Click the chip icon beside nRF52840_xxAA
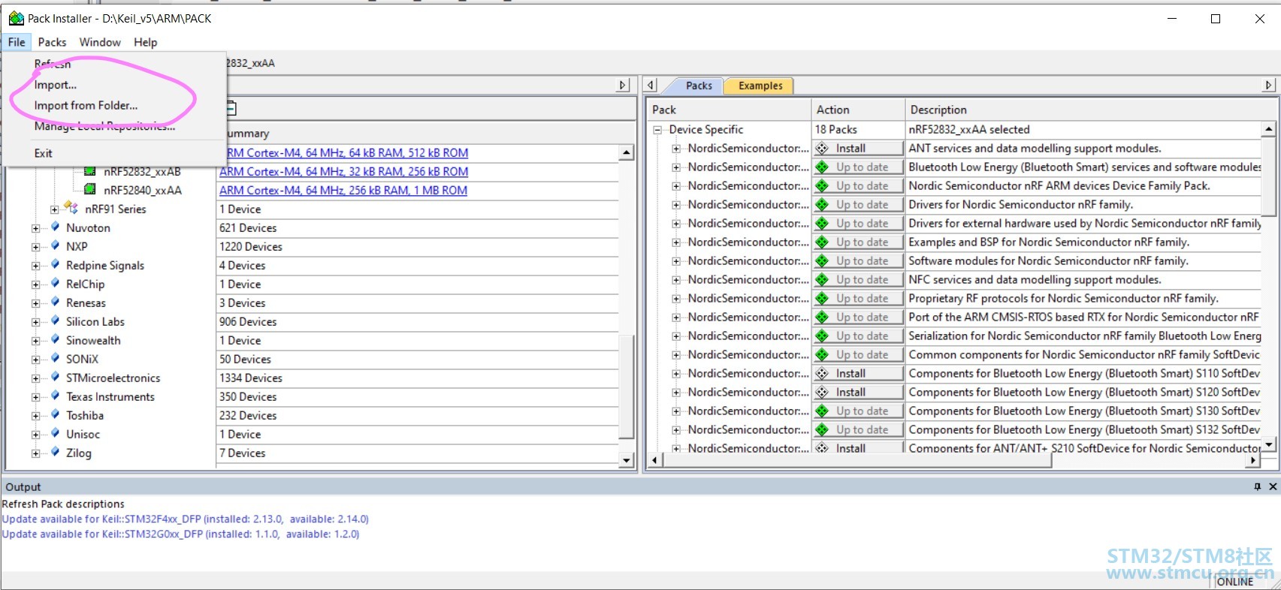The image size is (1281, 590). coord(90,190)
